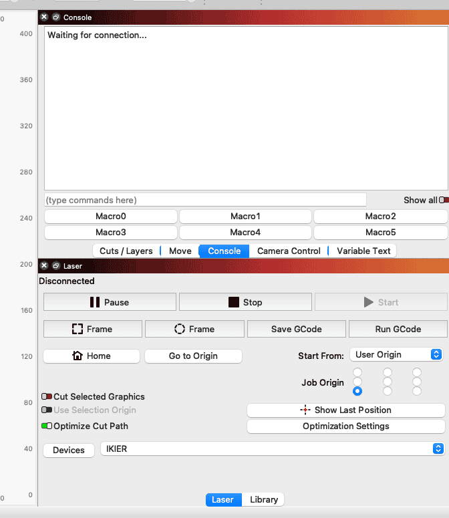Click the square Frame button
The height and width of the screenshot is (518, 449).
[x=93, y=329]
